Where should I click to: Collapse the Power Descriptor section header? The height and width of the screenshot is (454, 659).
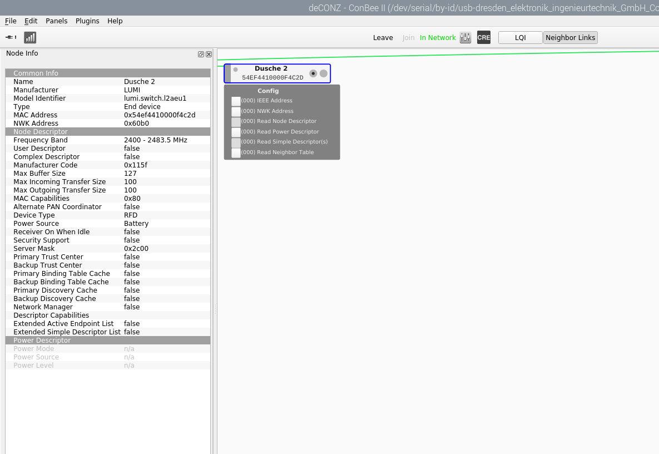108,340
